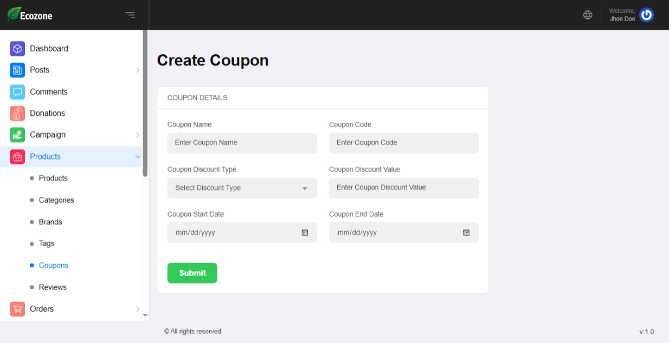
Task: Open the Select Discount Type dropdown
Action: tap(242, 188)
